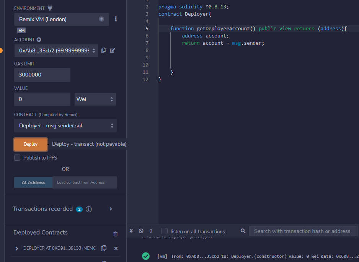Click the pending transactions count 0
Screen dimensions: 359x262
point(151,231)
